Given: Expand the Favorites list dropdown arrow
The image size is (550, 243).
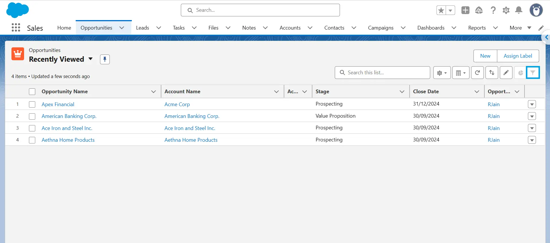Looking at the screenshot, I should (x=451, y=10).
